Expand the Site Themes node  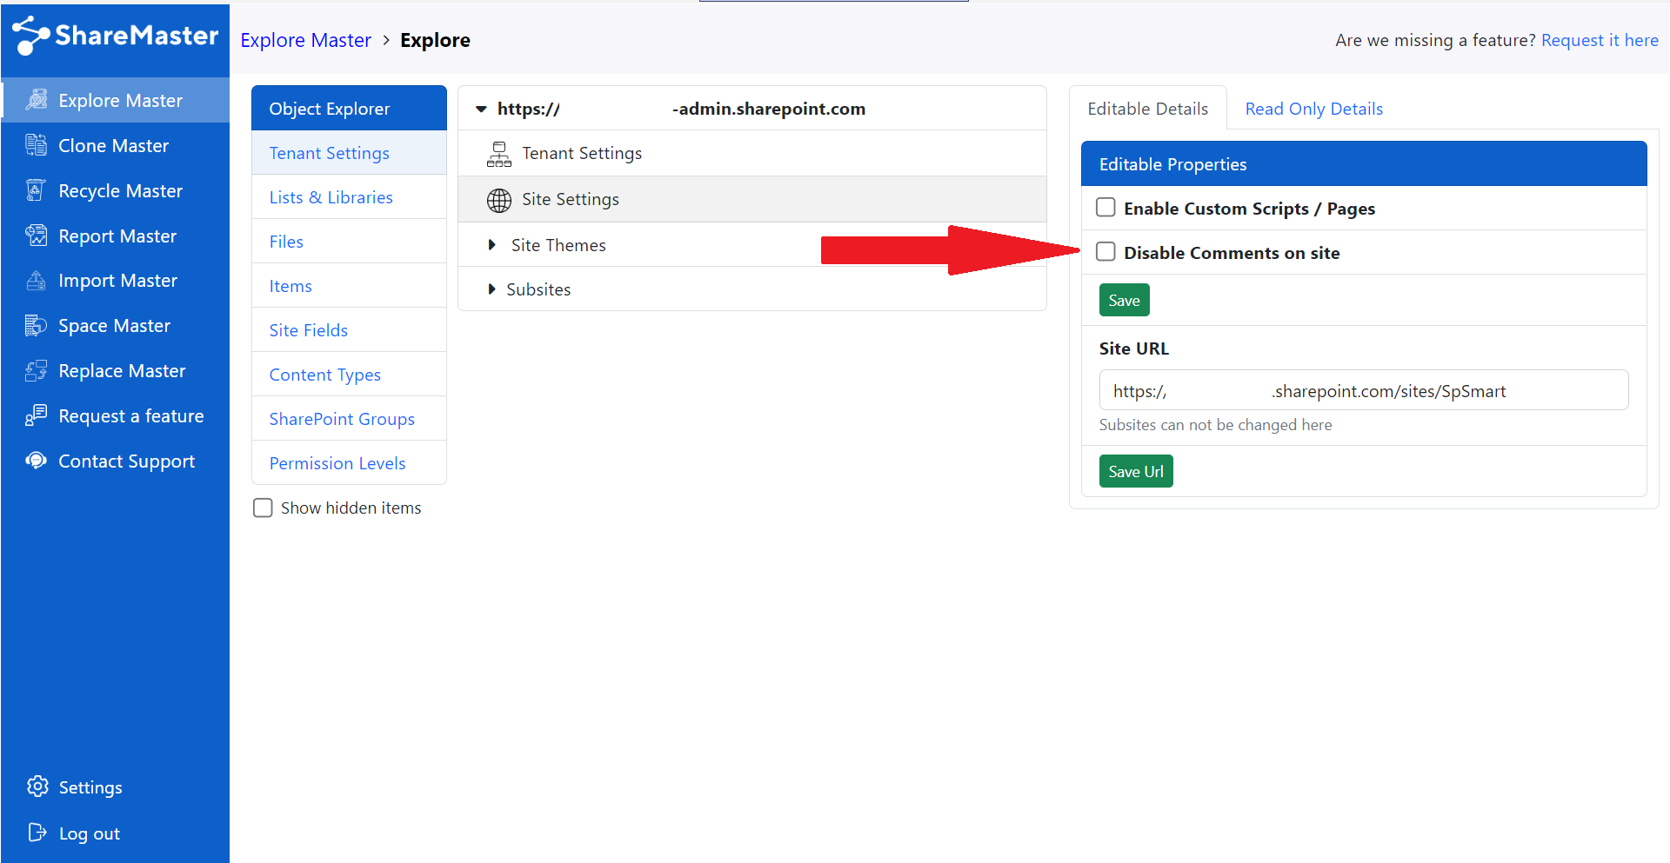click(x=491, y=245)
